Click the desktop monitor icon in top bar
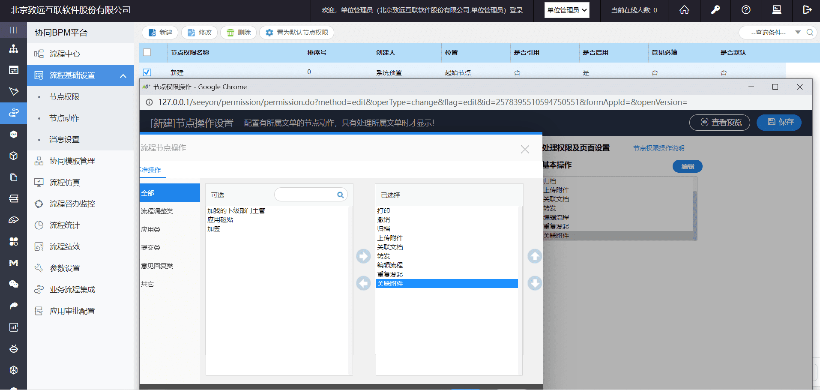This screenshot has width=820, height=390. (777, 10)
